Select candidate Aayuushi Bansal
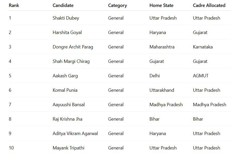The height and width of the screenshot is (159, 231). [69, 105]
